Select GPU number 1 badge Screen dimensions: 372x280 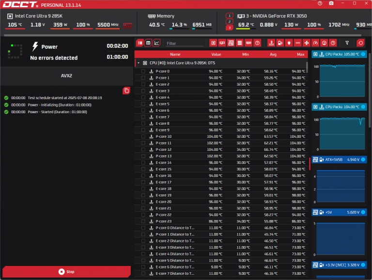[230, 15]
